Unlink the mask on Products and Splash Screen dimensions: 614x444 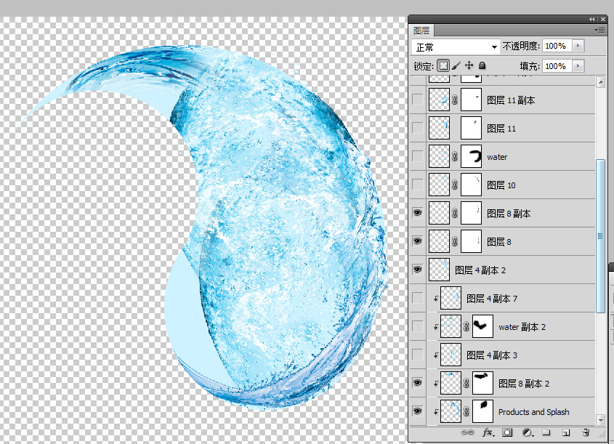(x=466, y=411)
